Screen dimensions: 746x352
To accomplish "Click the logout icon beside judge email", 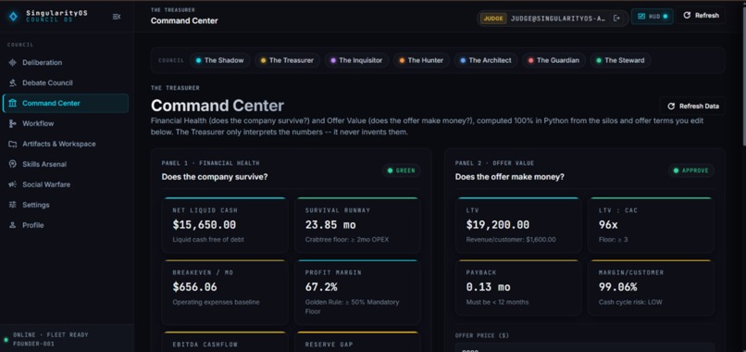I will (616, 19).
